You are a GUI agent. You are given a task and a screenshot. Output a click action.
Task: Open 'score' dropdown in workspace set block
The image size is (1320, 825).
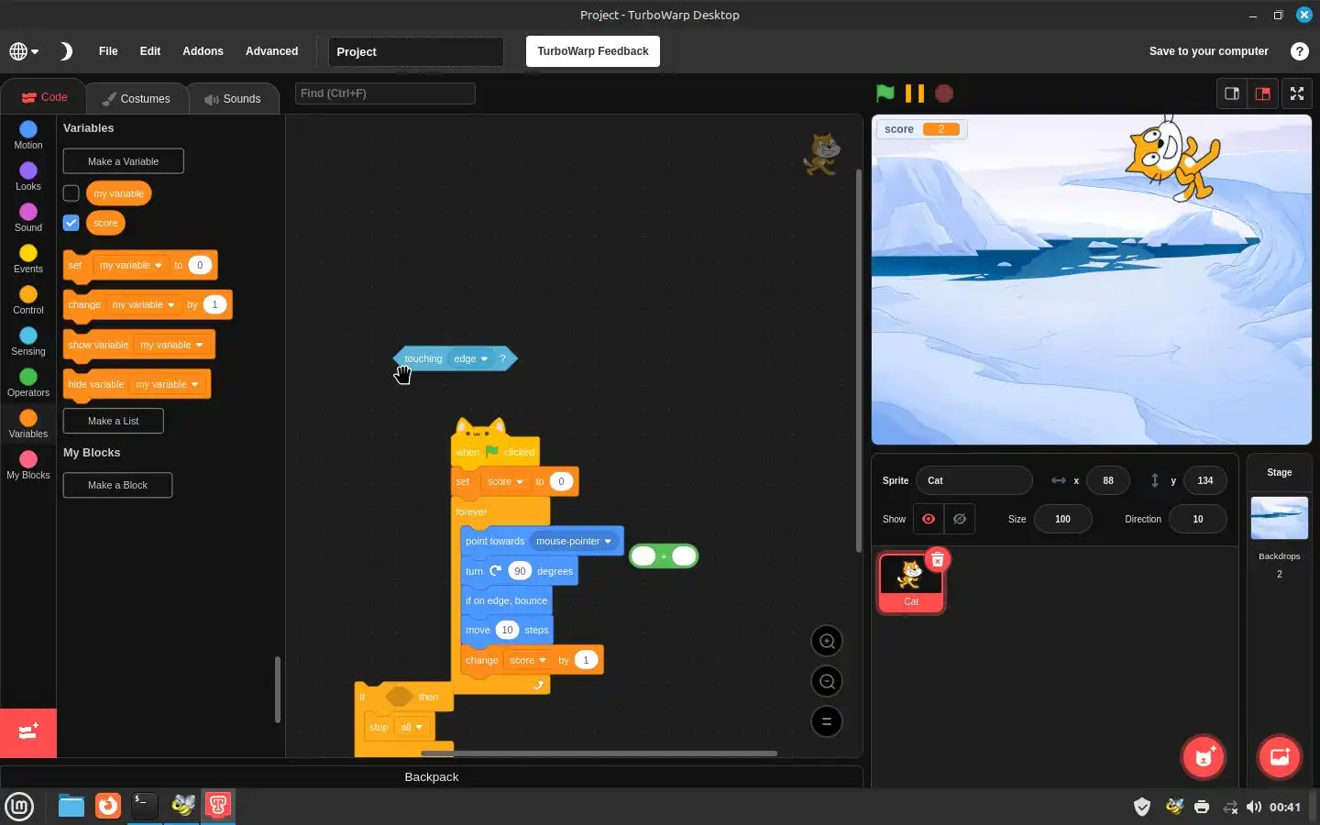505,481
